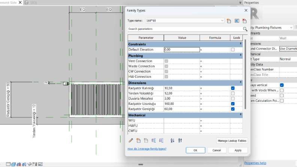Open 'How do I manage family types?' link
The width and height of the screenshot is (297, 167).
(147, 149)
